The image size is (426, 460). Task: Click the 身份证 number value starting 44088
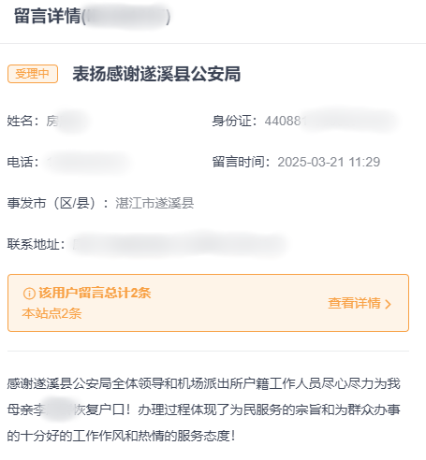point(331,121)
